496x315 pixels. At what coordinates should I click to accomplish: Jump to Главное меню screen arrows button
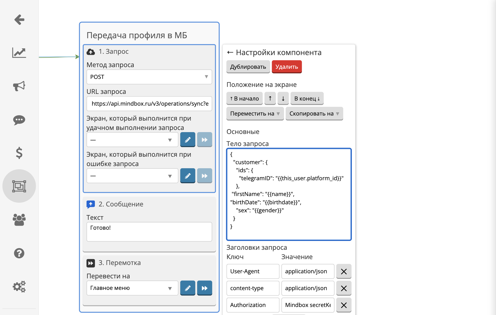(x=204, y=288)
